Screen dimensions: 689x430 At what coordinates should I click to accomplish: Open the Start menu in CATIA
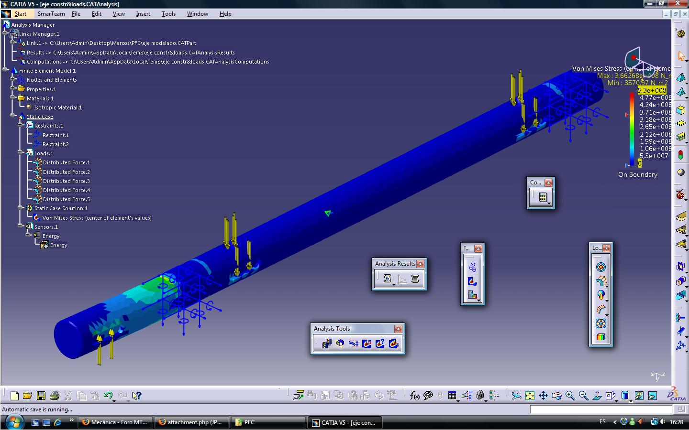click(x=20, y=14)
